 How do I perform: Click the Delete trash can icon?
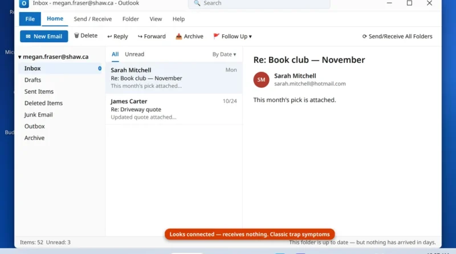(x=76, y=35)
